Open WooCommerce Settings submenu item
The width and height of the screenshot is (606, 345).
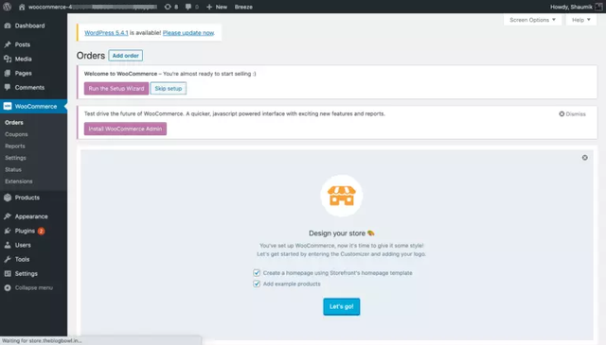[15, 158]
